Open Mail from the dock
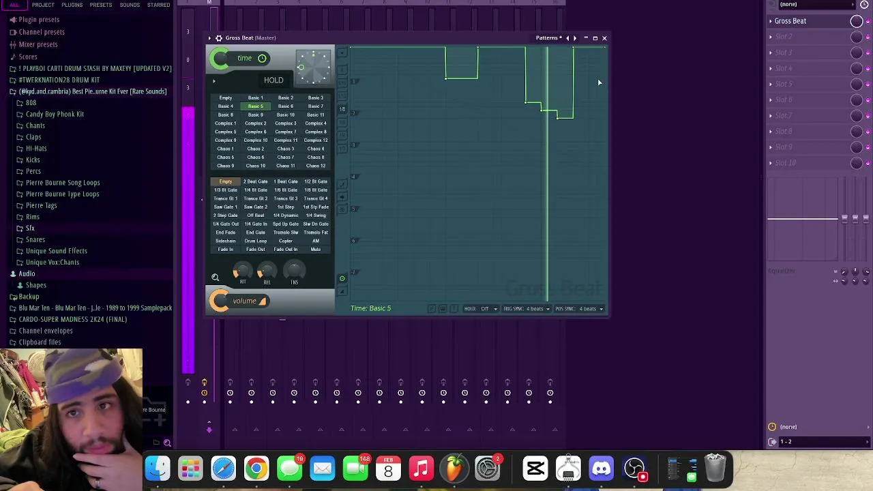The image size is (873, 491). point(323,468)
